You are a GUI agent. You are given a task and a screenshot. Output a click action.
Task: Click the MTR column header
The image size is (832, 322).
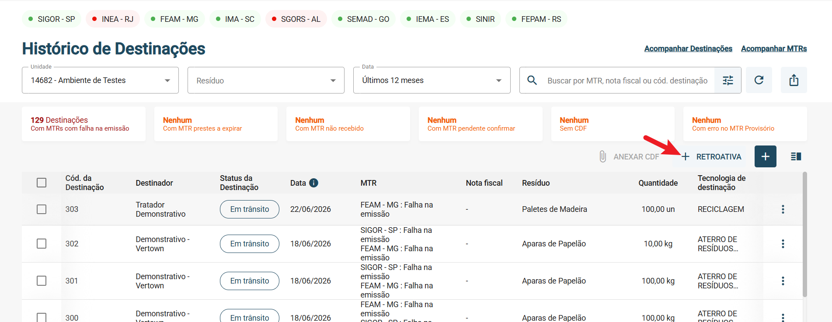click(369, 183)
